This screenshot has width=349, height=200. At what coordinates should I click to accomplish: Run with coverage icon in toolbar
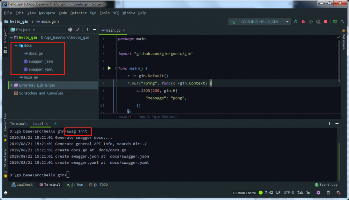311,22
